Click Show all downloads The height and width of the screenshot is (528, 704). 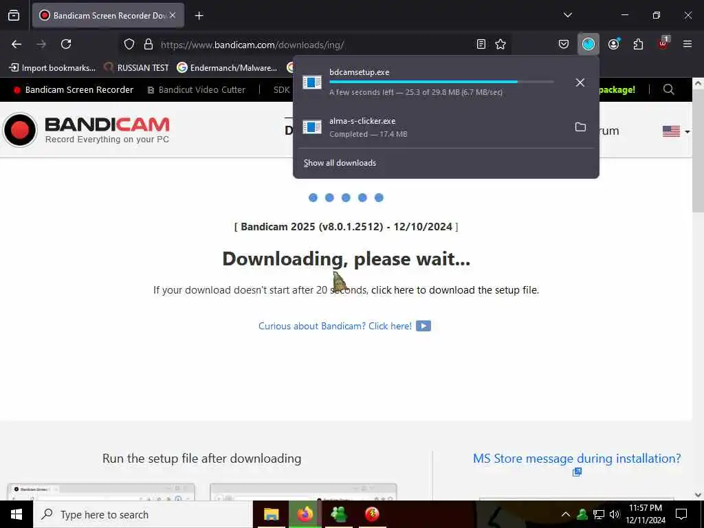340,163
